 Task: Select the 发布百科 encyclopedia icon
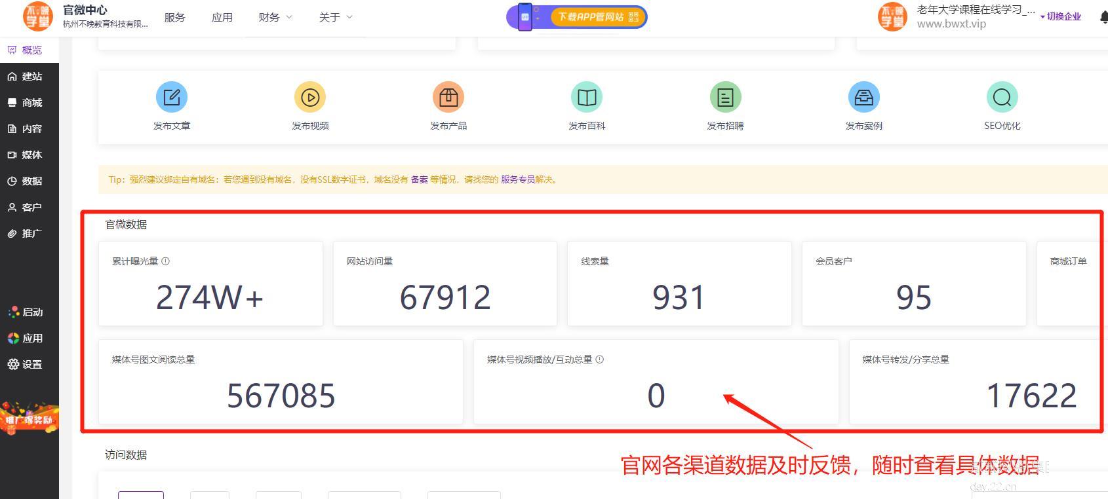(x=587, y=98)
